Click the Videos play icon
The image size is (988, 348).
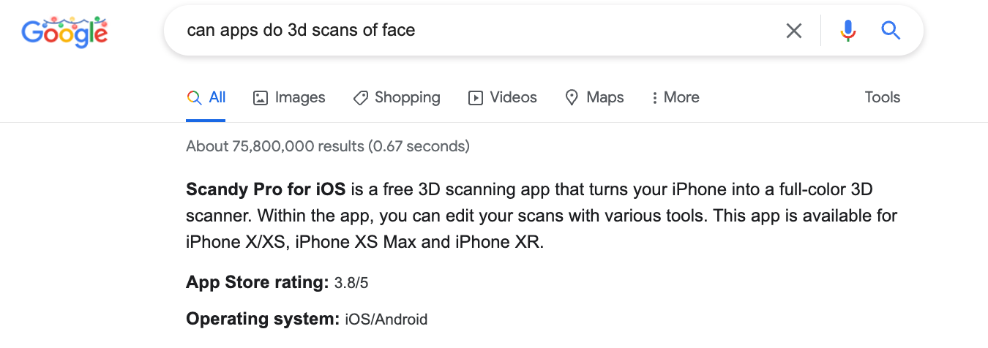[476, 98]
